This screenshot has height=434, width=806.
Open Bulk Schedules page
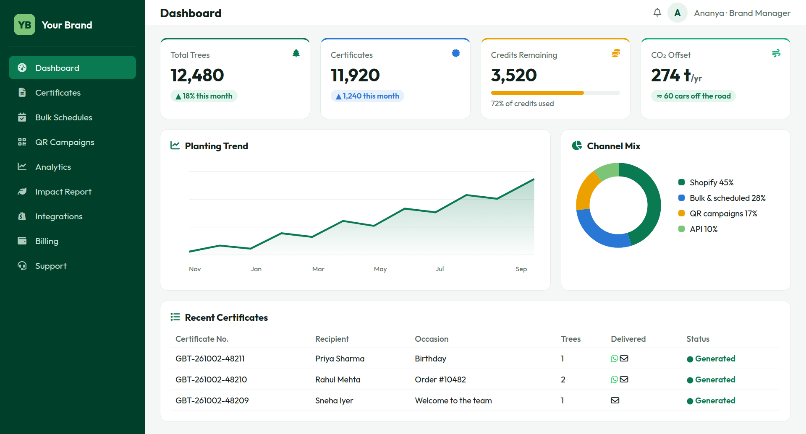72,117
